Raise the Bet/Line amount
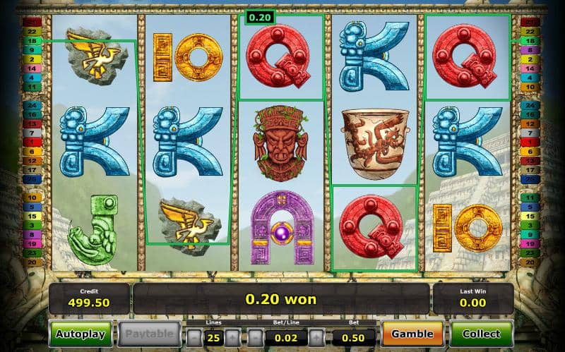This screenshot has width=565, height=352. pyautogui.click(x=316, y=338)
